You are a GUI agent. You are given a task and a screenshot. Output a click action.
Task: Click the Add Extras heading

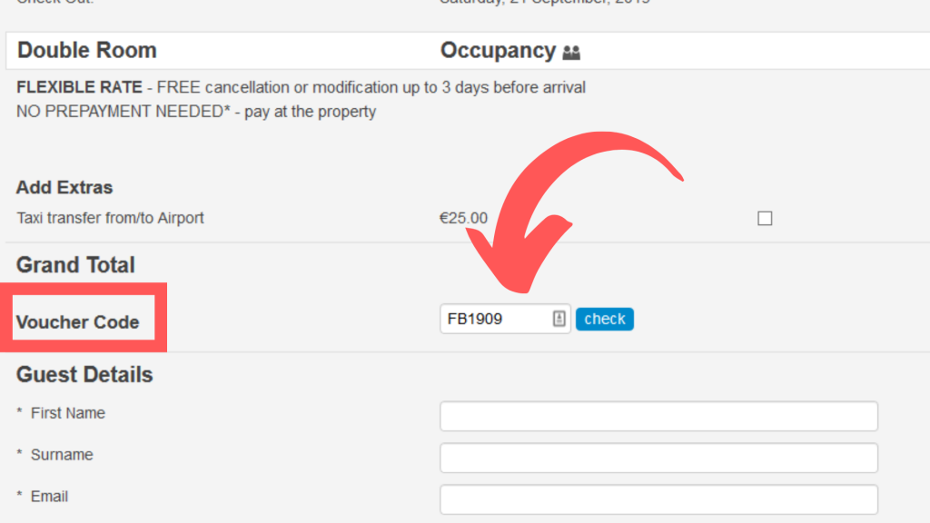tap(64, 188)
